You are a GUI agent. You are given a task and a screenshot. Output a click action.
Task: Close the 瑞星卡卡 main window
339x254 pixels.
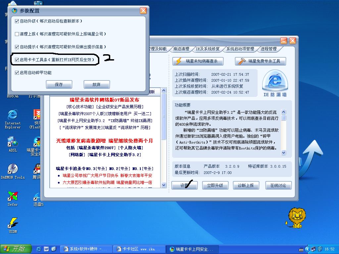(293, 41)
